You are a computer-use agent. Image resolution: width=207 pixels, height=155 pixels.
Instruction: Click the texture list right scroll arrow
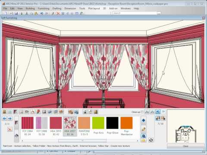[x=138, y=141]
